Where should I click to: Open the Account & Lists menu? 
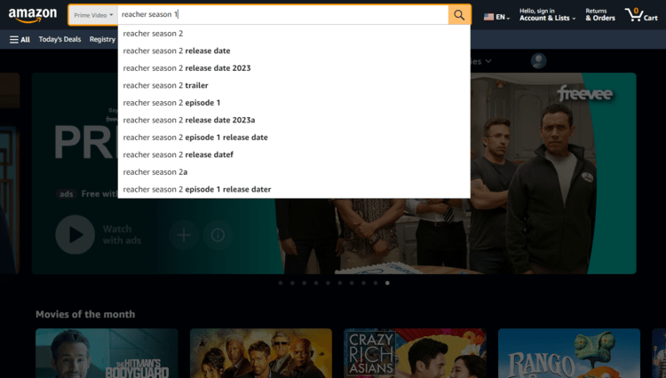[547, 15]
